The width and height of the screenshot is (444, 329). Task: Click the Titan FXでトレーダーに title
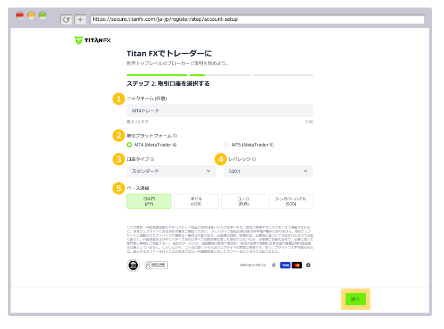(169, 53)
